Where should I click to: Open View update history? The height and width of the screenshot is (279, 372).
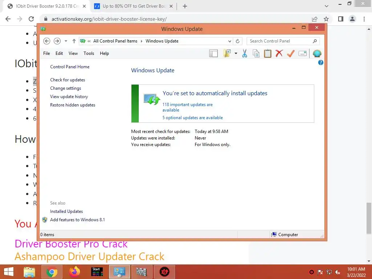[x=69, y=97]
